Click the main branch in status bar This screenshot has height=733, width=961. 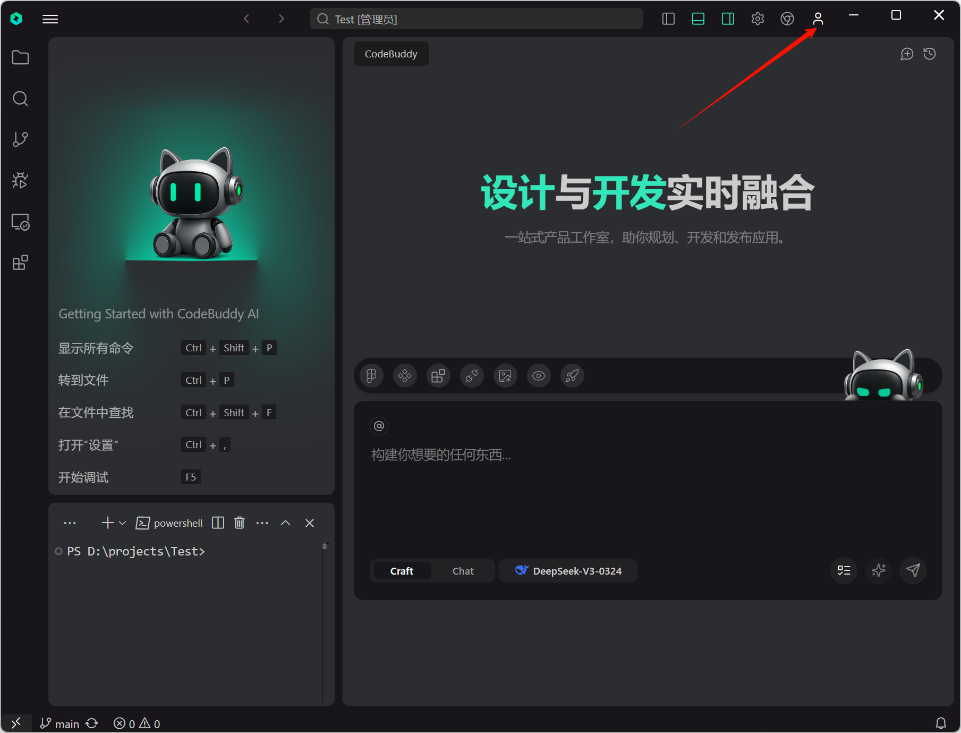60,723
